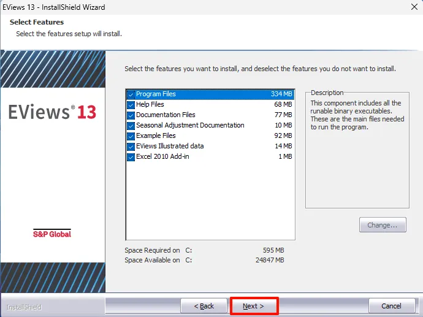Uncheck the Help Files checkbox
423x317 pixels.
(x=131, y=105)
